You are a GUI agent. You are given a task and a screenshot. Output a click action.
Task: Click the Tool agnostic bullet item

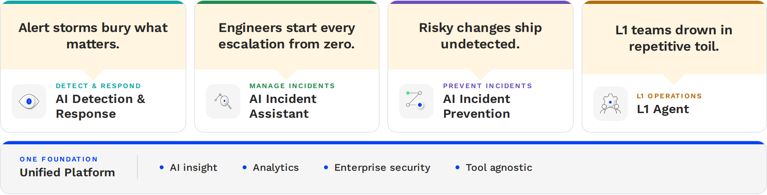coord(494,168)
